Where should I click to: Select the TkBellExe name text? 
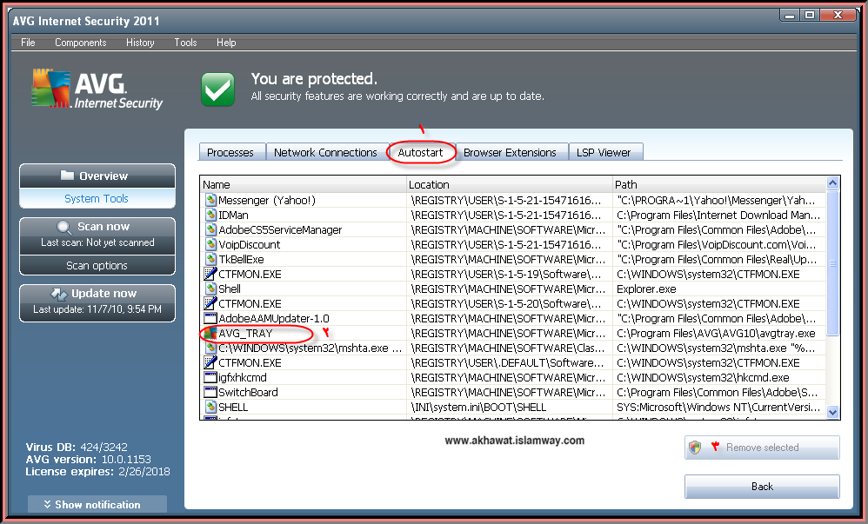(241, 259)
